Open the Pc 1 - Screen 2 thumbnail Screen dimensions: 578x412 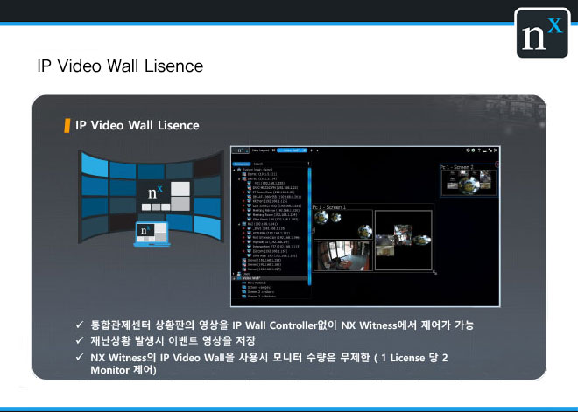point(469,183)
